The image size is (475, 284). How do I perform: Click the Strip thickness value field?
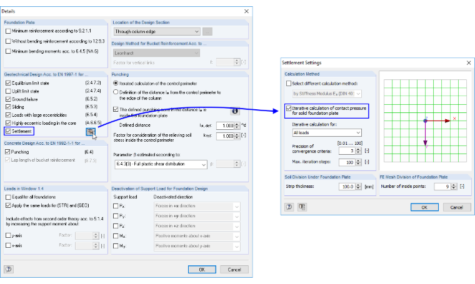click(347, 187)
